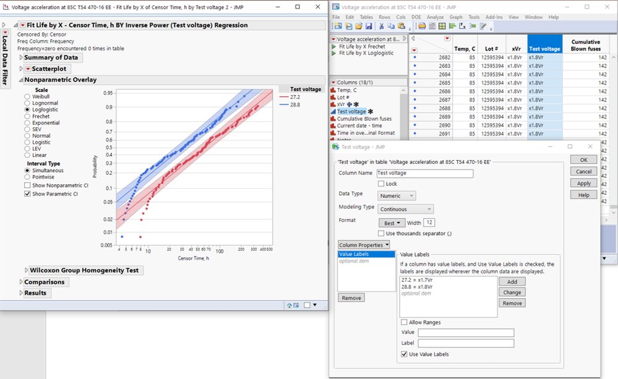Open the Column Properties dropdown
Viewport: 618px width, 379px height.
pyautogui.click(x=364, y=245)
